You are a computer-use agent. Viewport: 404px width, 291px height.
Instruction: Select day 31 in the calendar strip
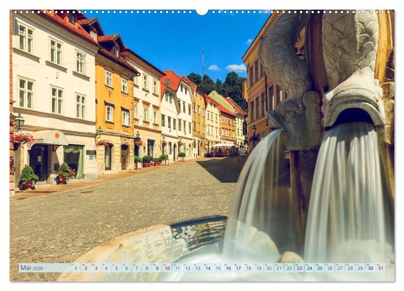click(381, 268)
